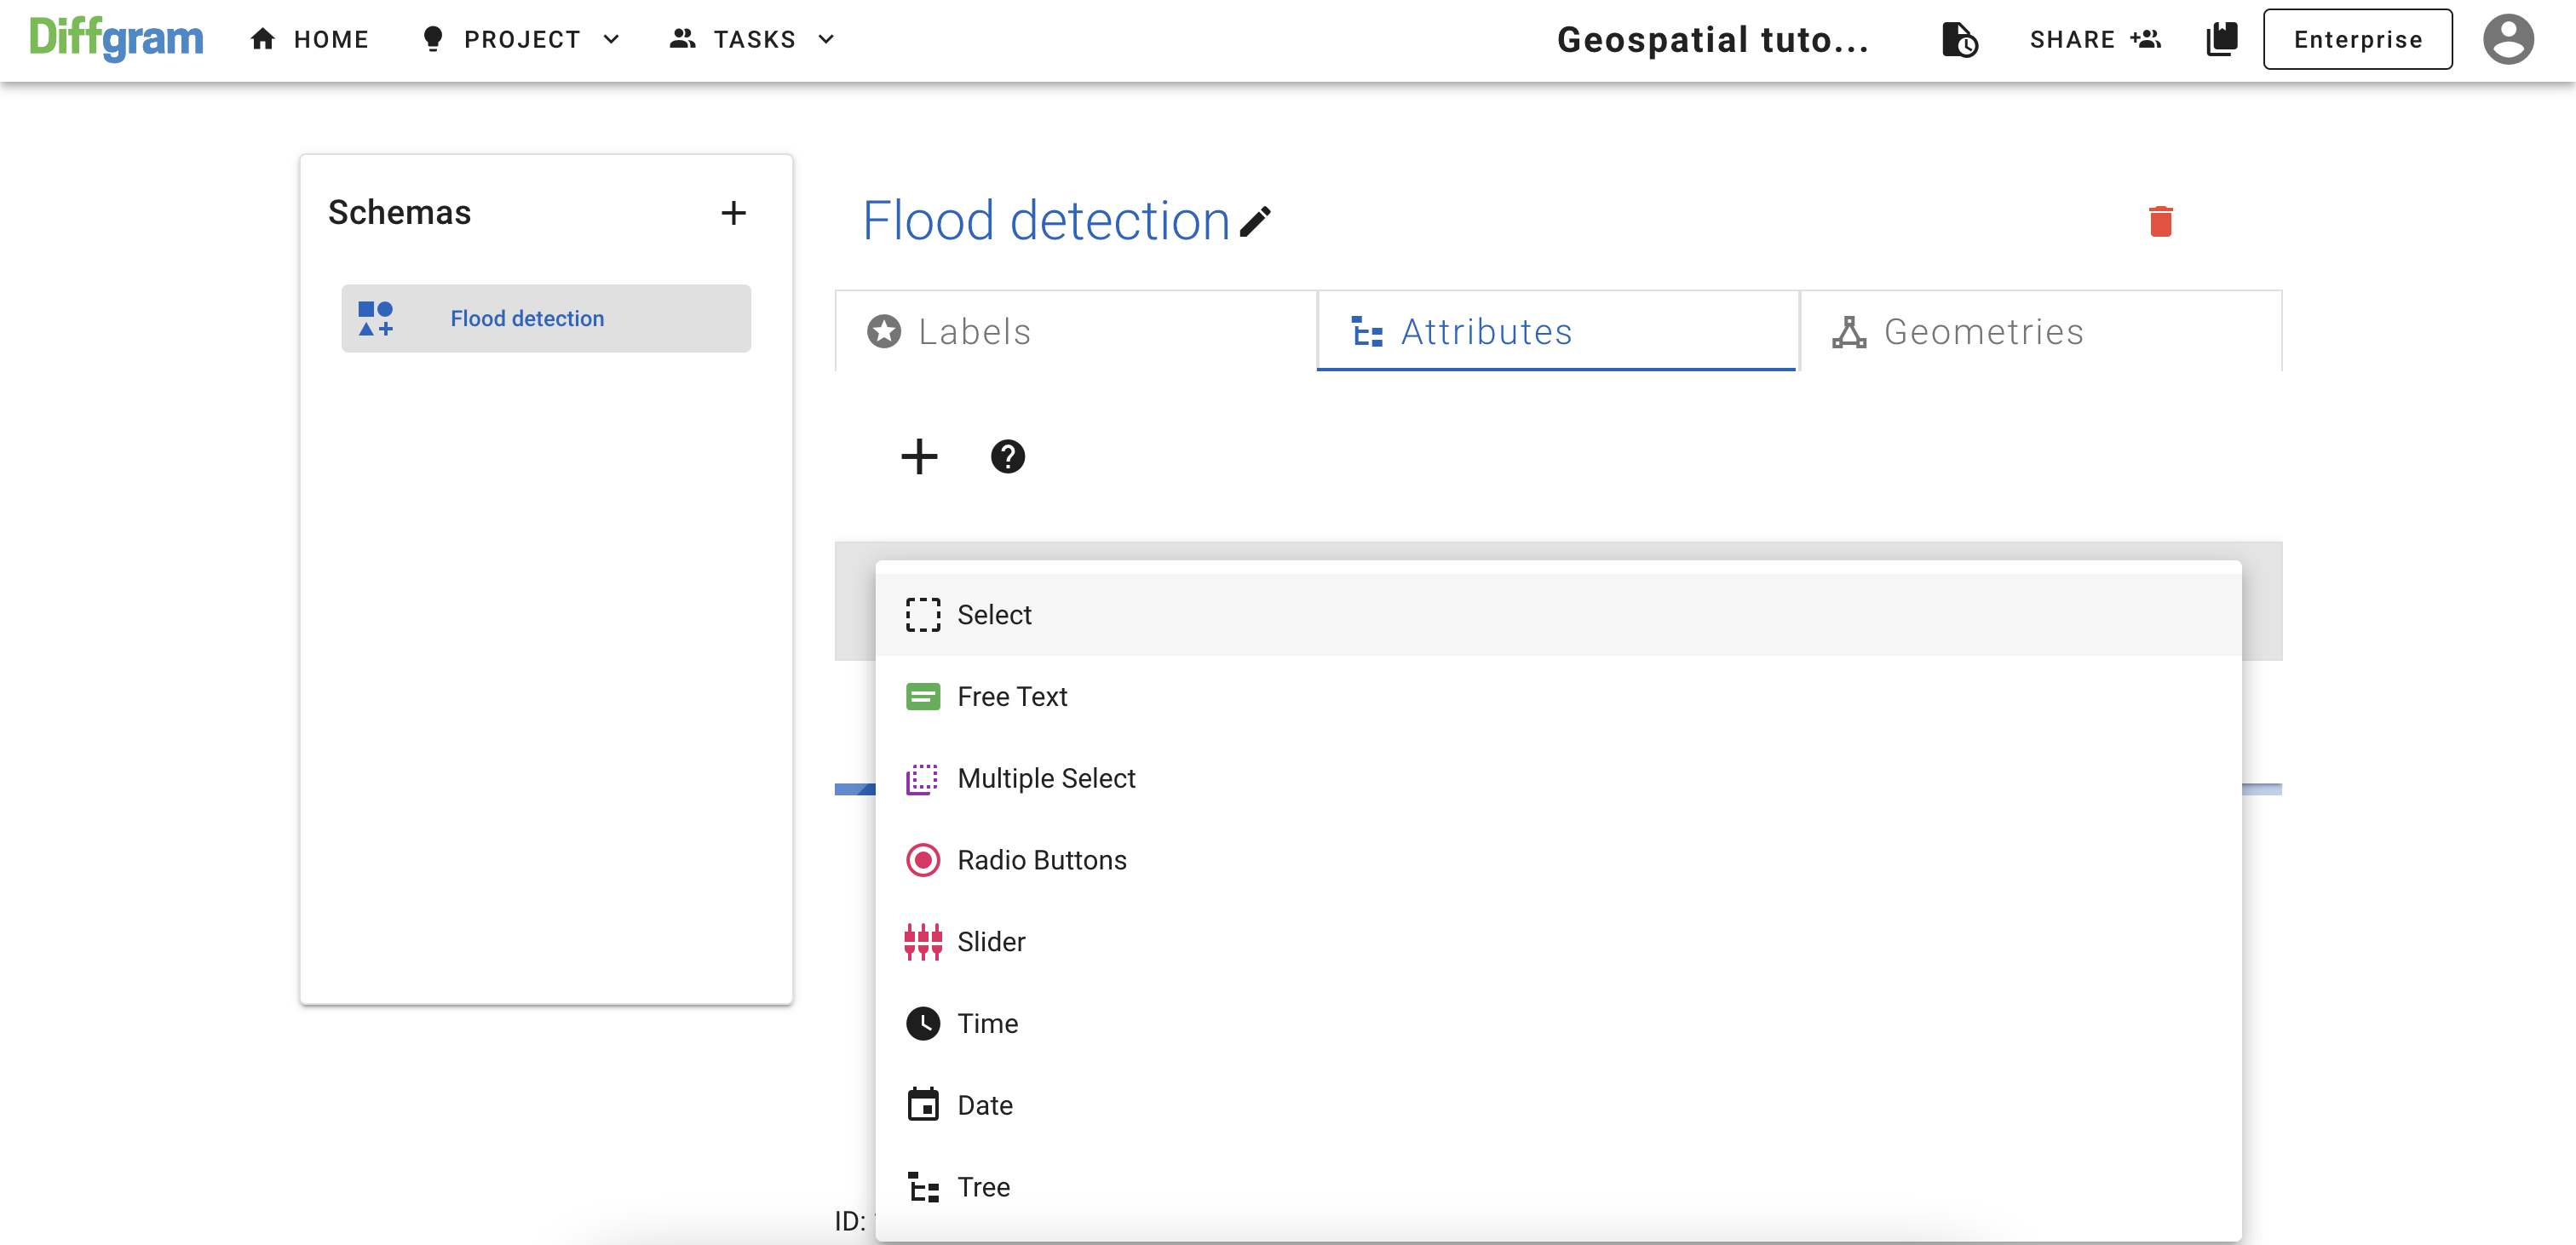Edit the Flood detection name with the pencil

1255,221
